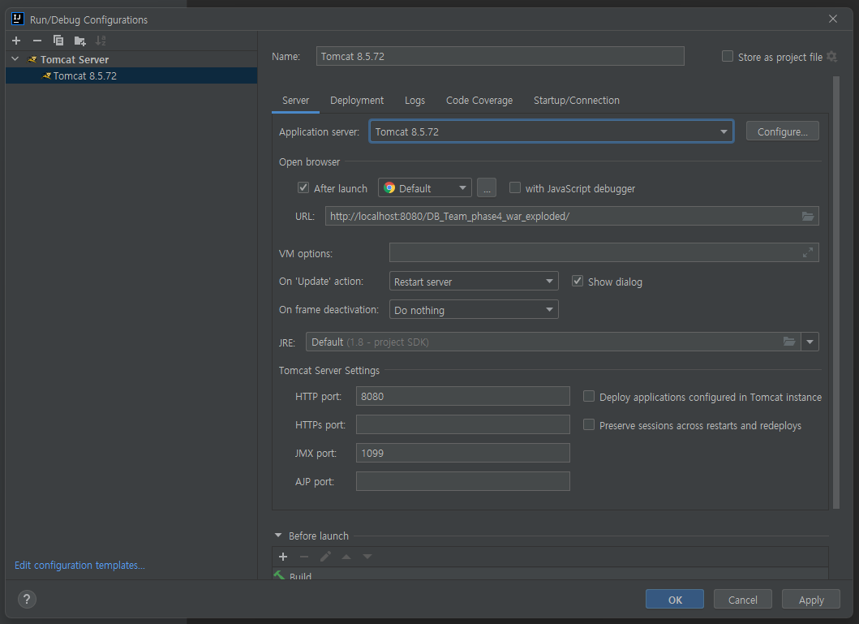Open the On frame deactivation dropdown

[x=474, y=309]
